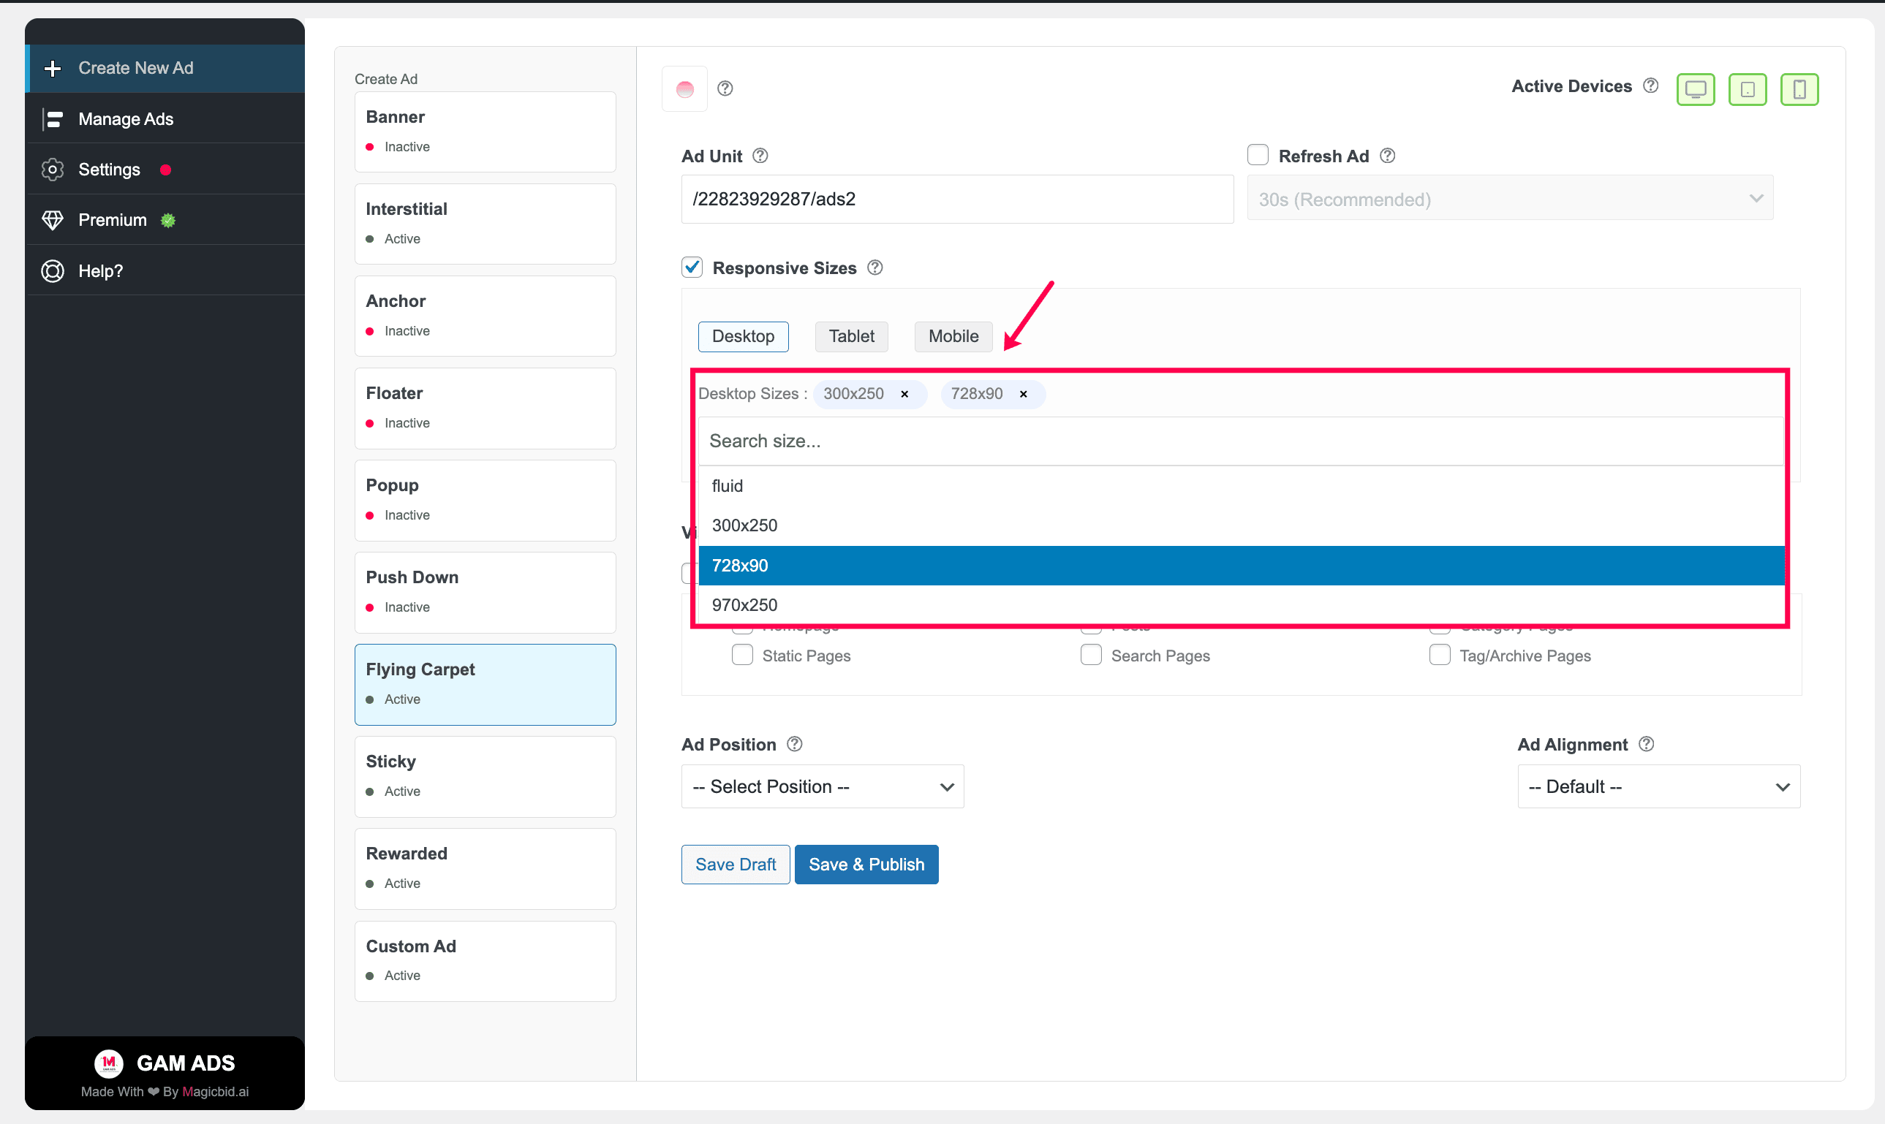
Task: Uncheck the Responsive Sizes checkbox
Action: pyautogui.click(x=692, y=267)
